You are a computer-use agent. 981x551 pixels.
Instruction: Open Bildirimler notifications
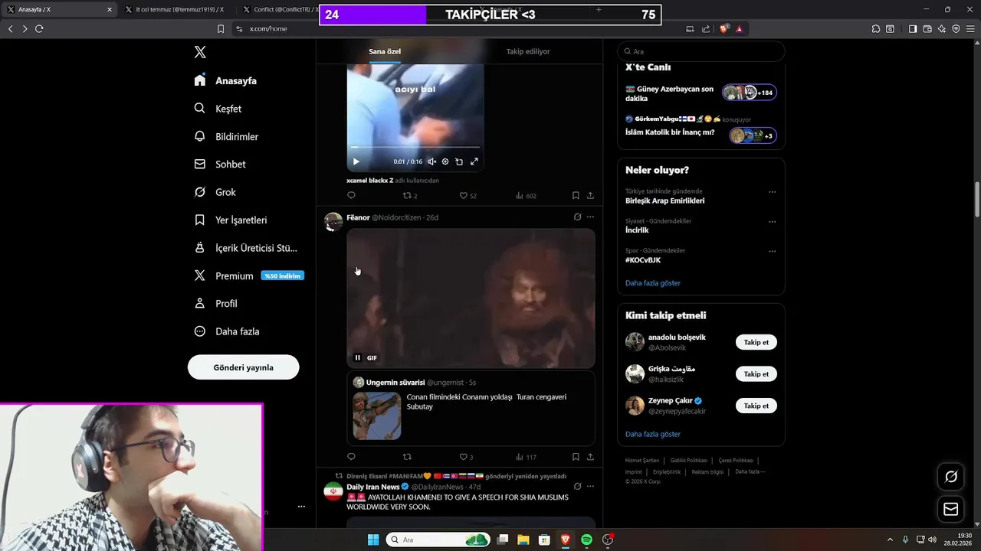pos(227,136)
